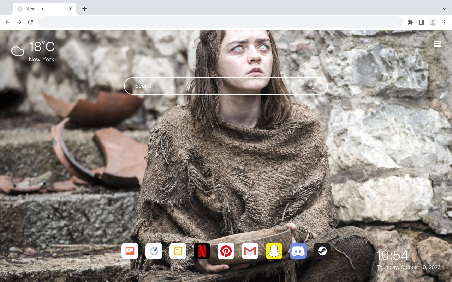Go forward to the next page
The width and height of the screenshot is (452, 282).
19,22
